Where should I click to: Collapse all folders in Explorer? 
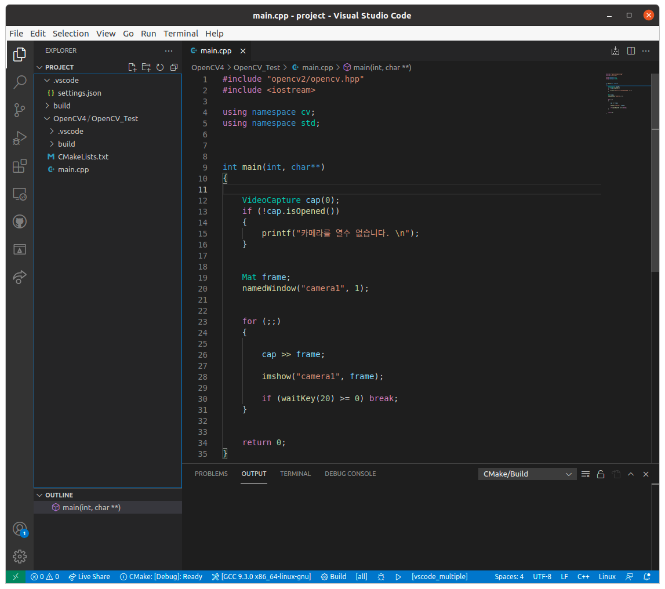(x=174, y=67)
